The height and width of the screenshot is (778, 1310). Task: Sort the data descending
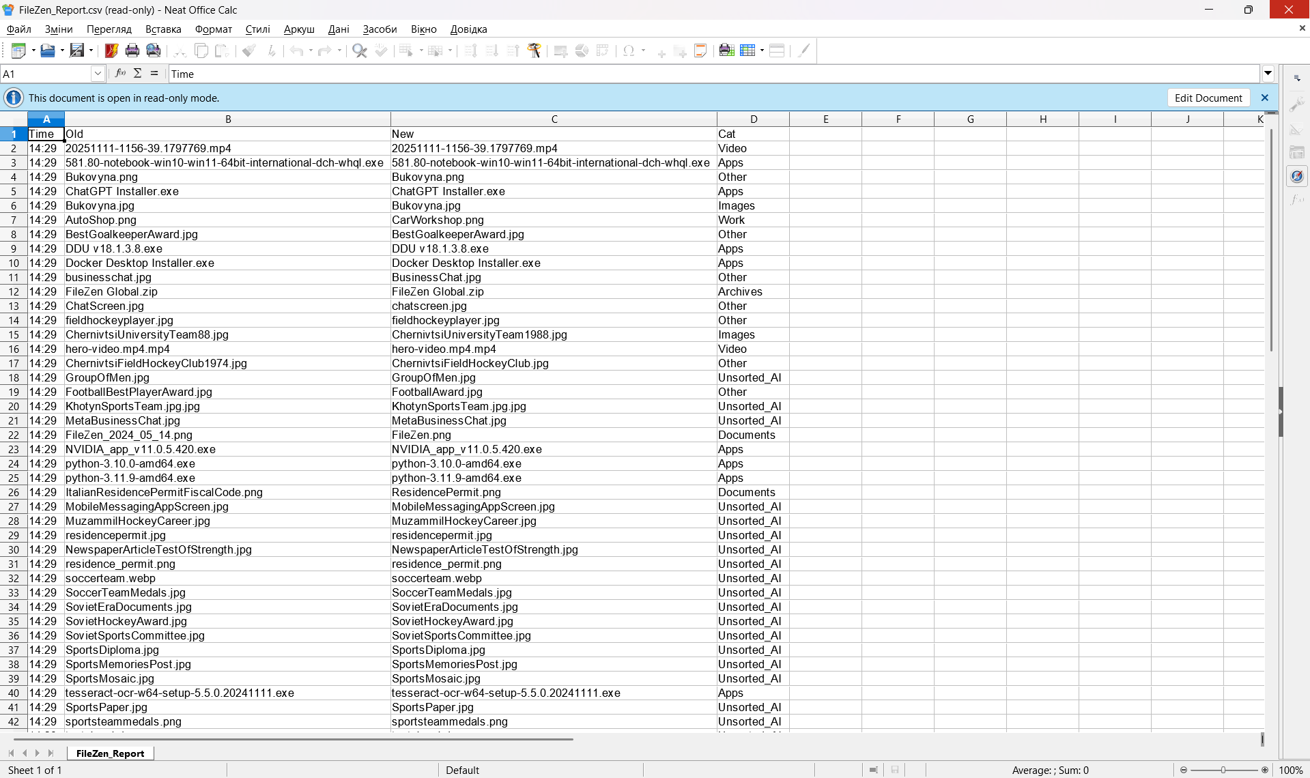click(492, 51)
